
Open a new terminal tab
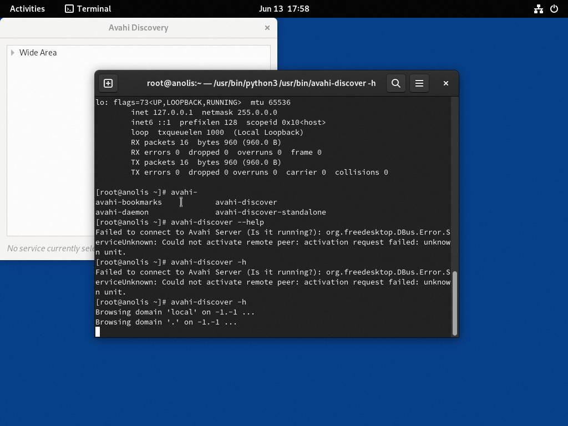coord(108,83)
